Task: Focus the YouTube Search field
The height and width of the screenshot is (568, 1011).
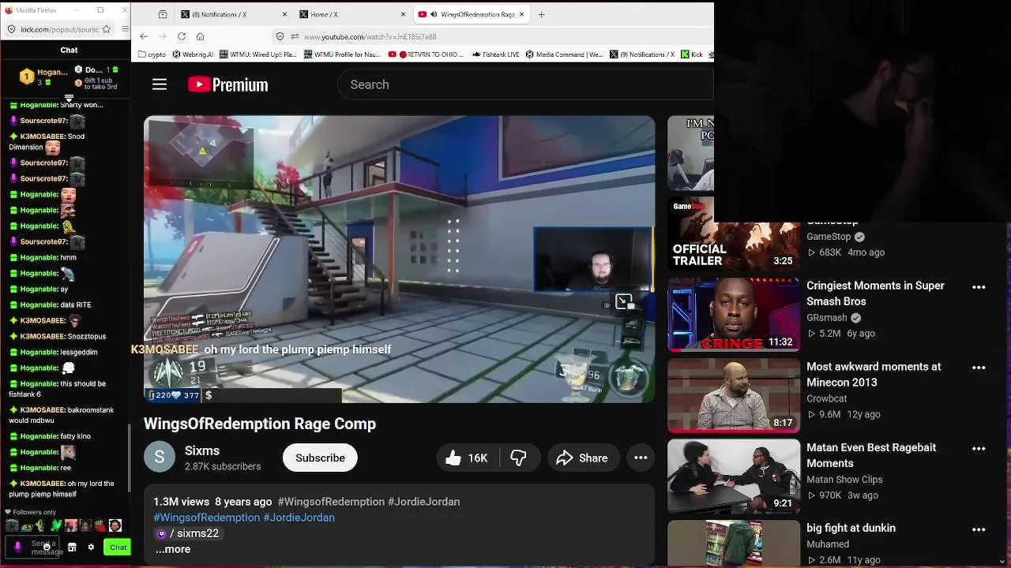Action: 525,84
